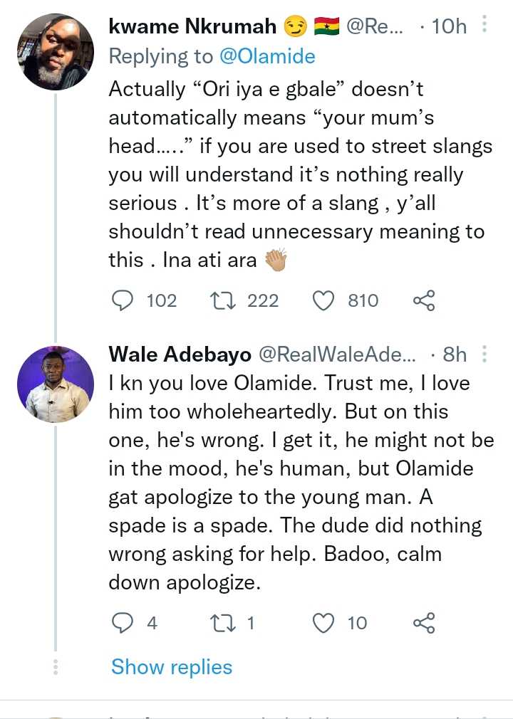Tap the kwame Nkrumah display name
Screen dimensions: 513x719
191,27
